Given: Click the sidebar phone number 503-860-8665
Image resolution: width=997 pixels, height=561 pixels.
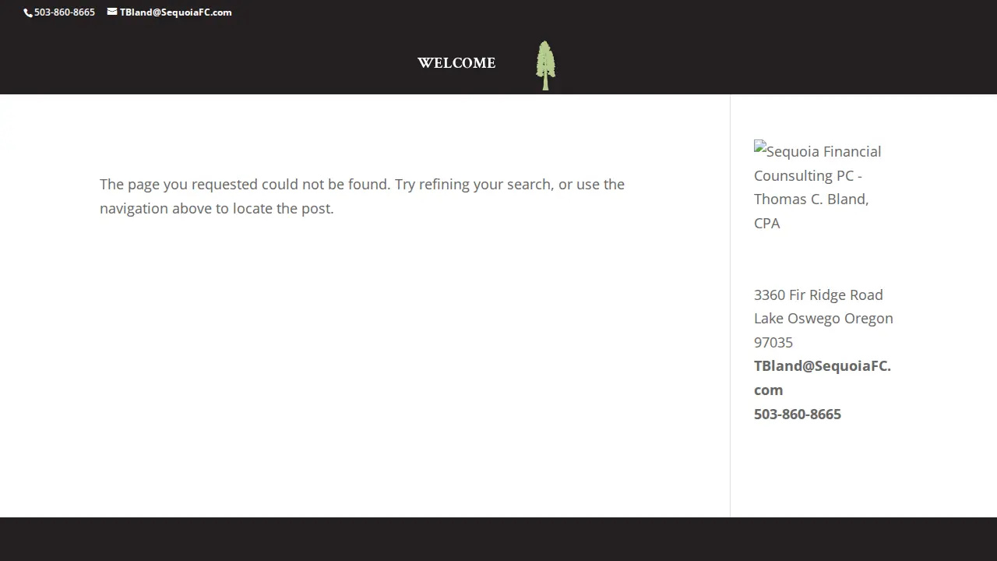Looking at the screenshot, I should [x=798, y=414].
